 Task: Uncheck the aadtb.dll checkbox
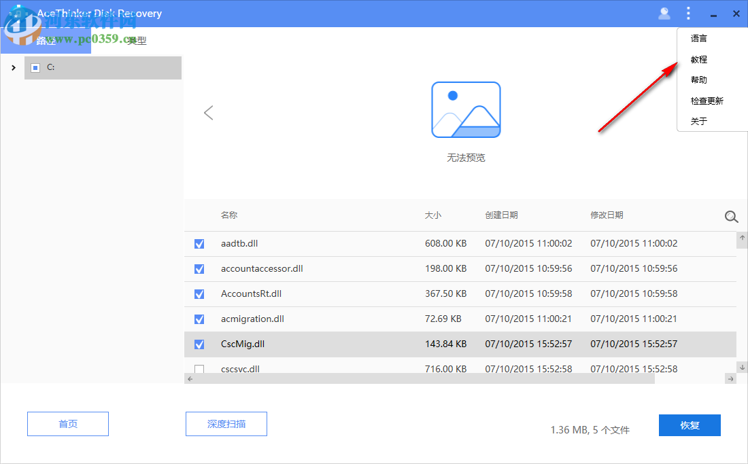[x=199, y=243]
